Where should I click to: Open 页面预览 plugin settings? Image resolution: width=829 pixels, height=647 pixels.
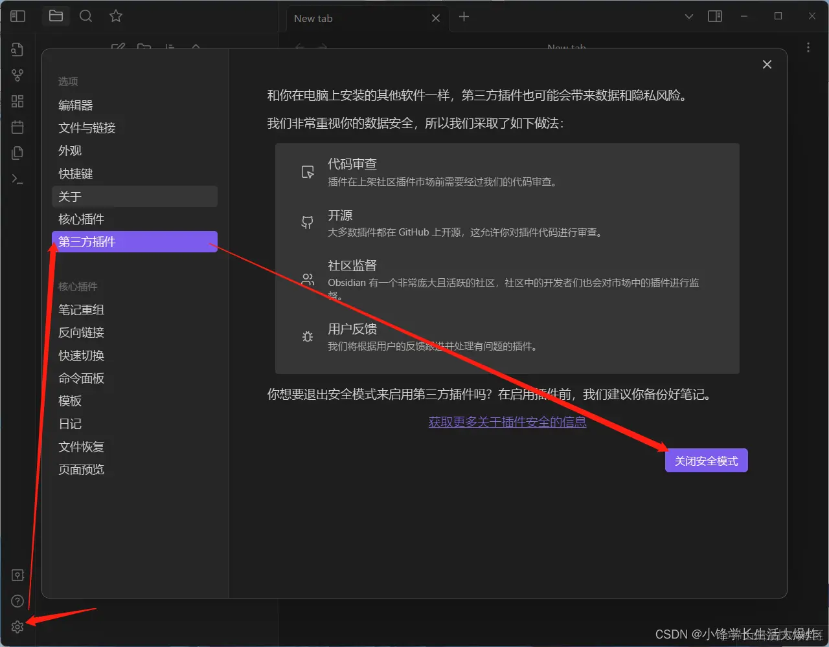135,470
